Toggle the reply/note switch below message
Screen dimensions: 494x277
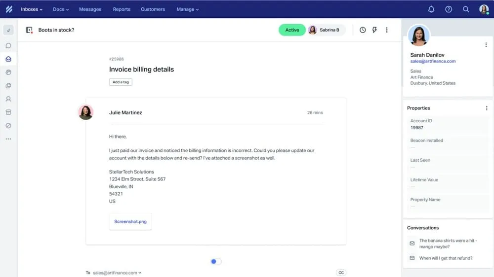click(x=216, y=261)
